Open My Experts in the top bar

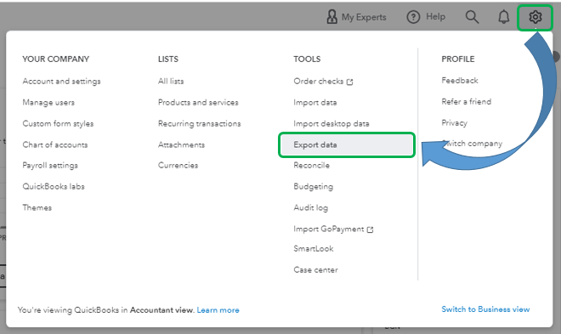point(356,17)
